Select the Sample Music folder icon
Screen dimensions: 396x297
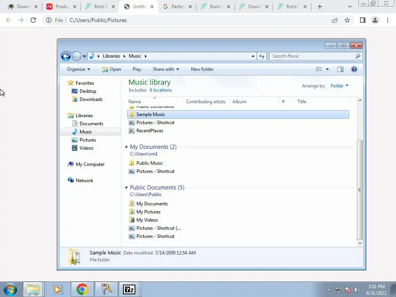tap(131, 114)
